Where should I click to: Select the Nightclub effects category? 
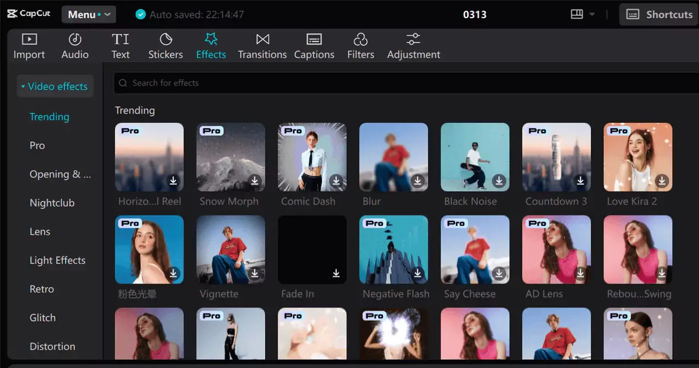click(x=52, y=203)
